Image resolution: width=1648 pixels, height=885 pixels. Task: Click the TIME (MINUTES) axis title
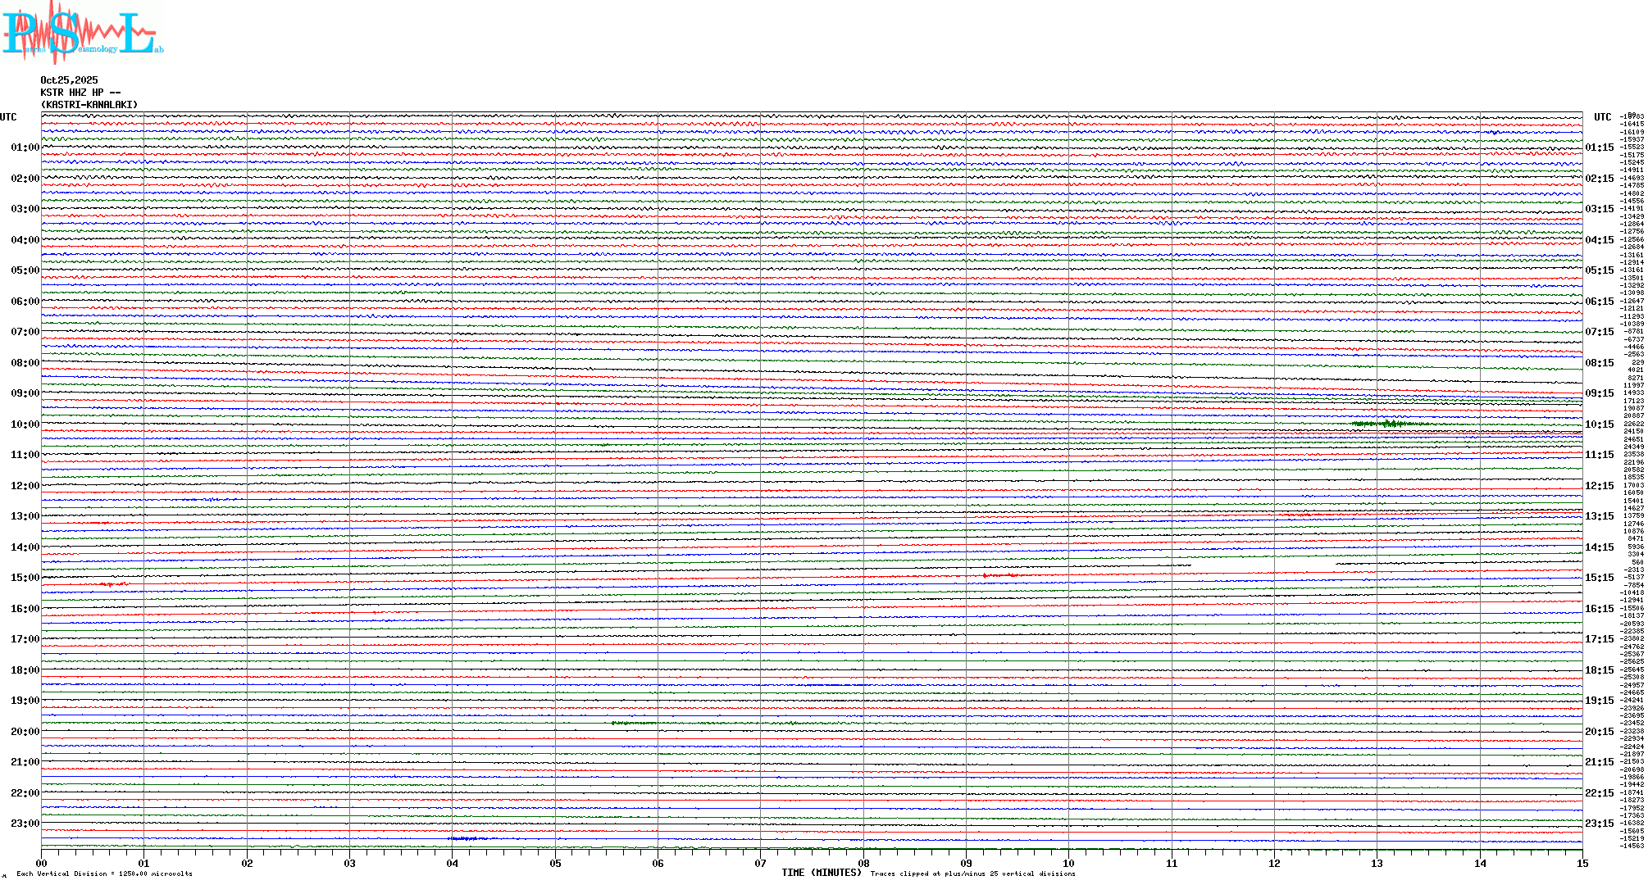click(821, 874)
